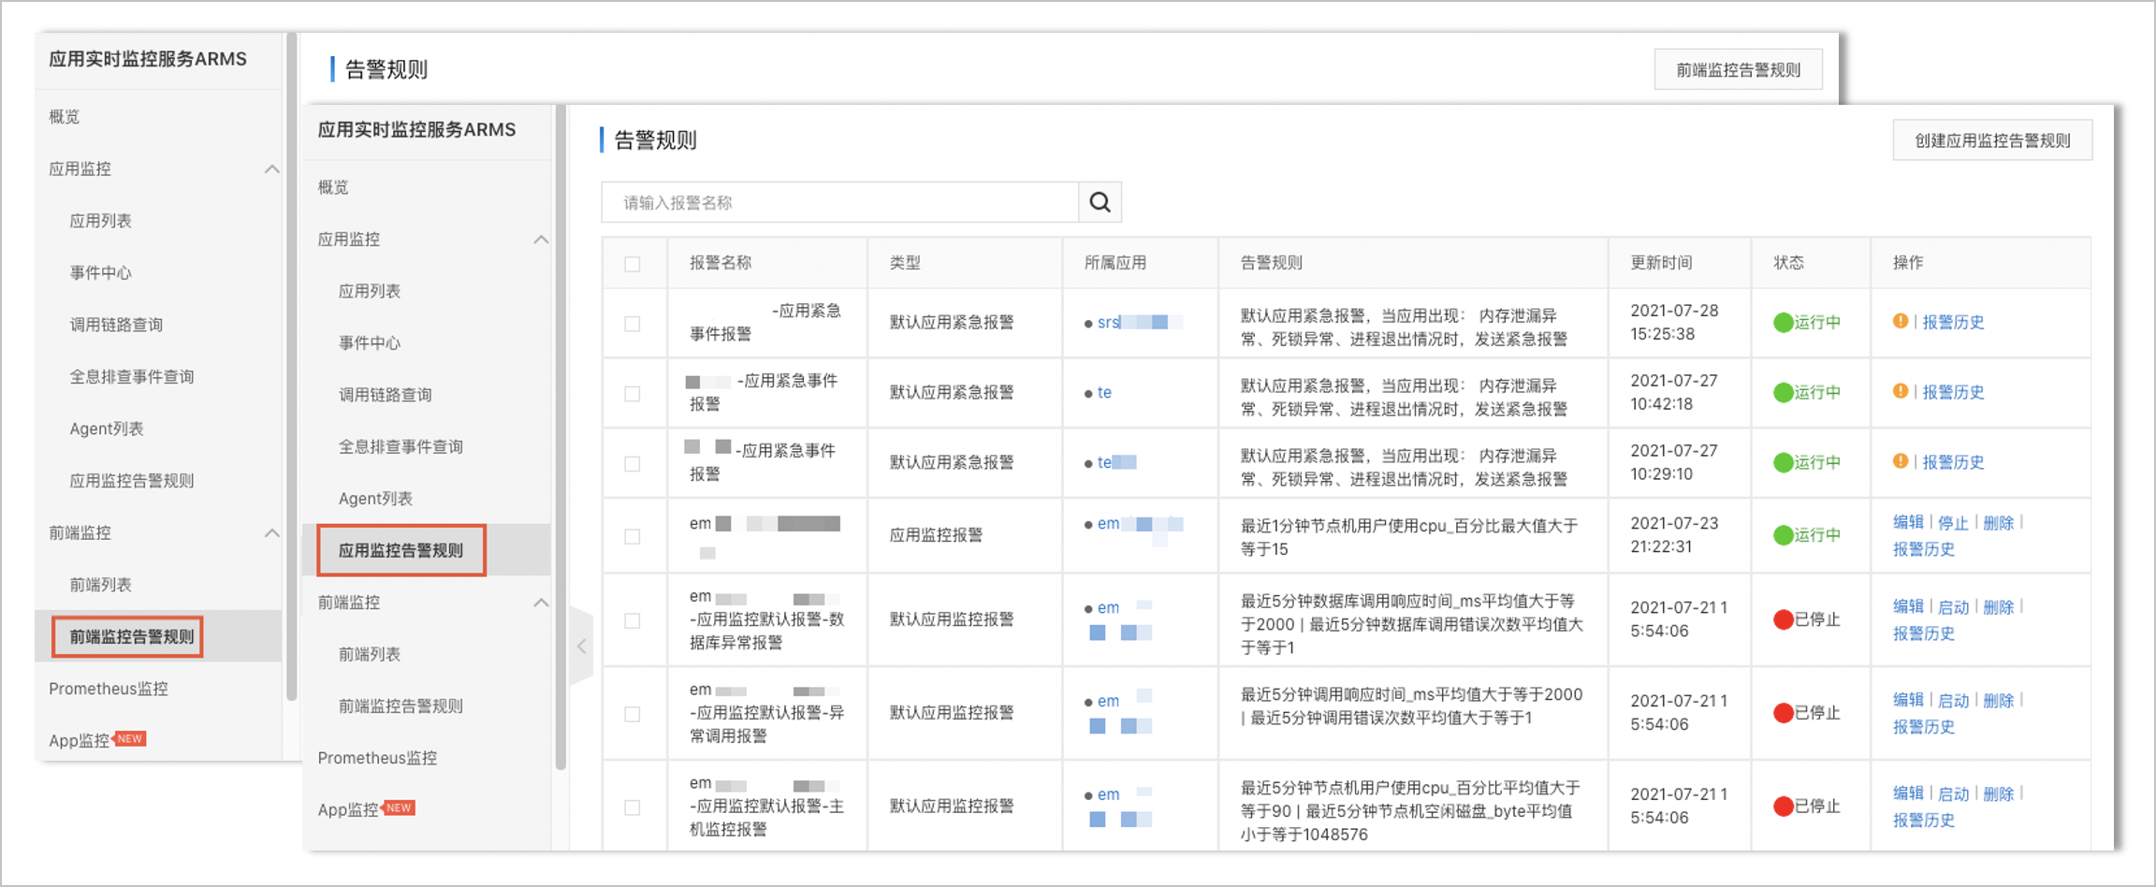The height and width of the screenshot is (887, 2156).
Task: Open 概览 in the back window sidebar
Action: (x=65, y=117)
